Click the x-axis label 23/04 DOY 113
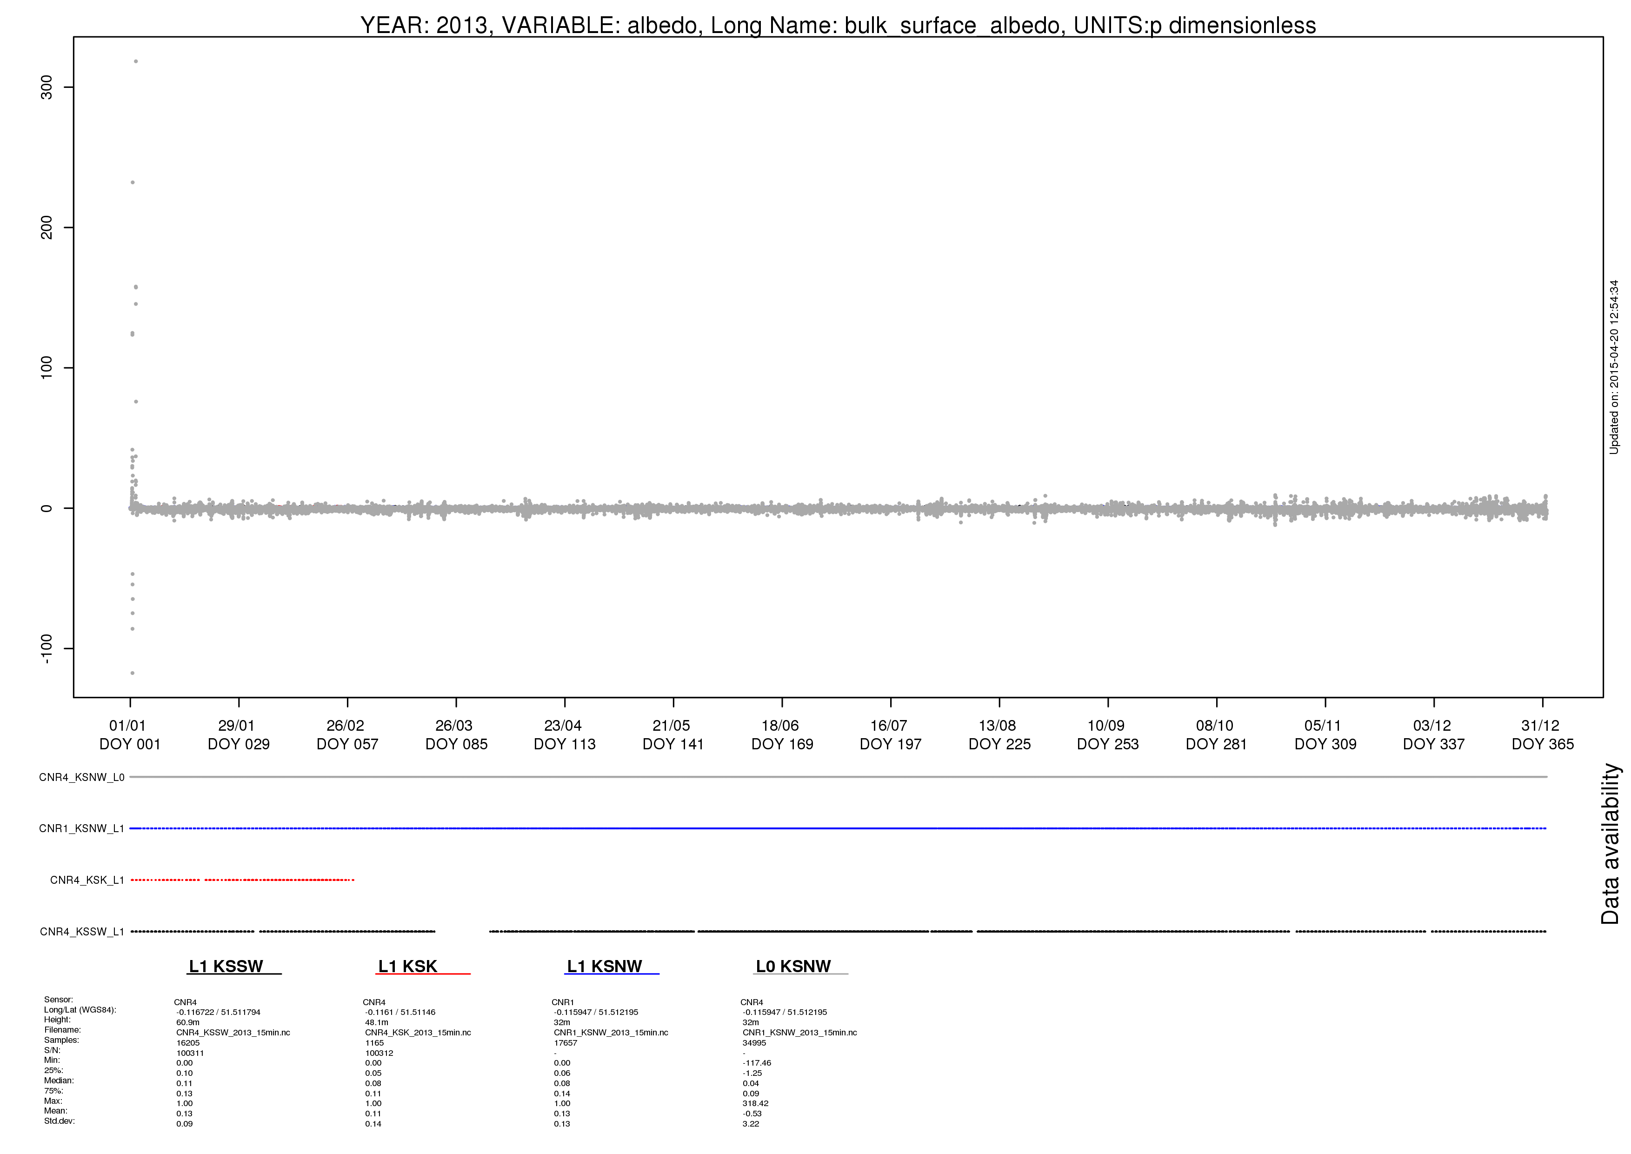Viewport: 1631px width, 1154px height. [x=564, y=734]
